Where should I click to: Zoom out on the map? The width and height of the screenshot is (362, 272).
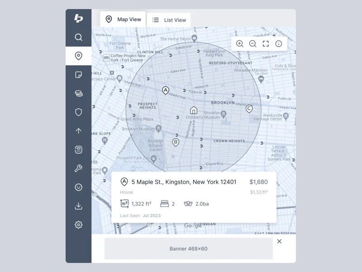(x=252, y=44)
